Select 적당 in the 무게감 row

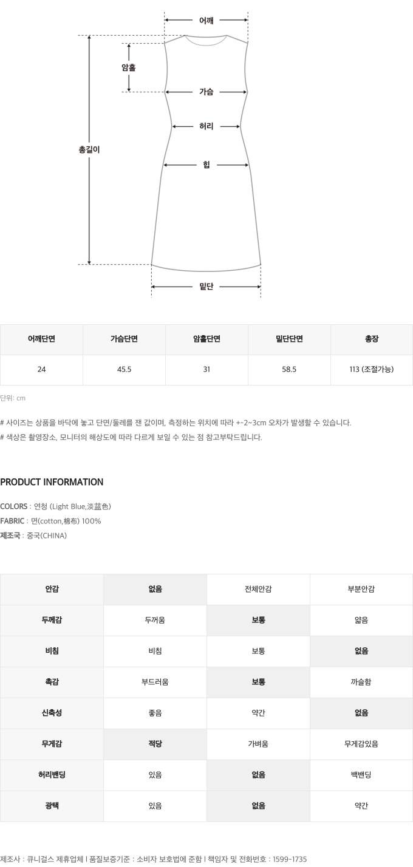click(155, 744)
